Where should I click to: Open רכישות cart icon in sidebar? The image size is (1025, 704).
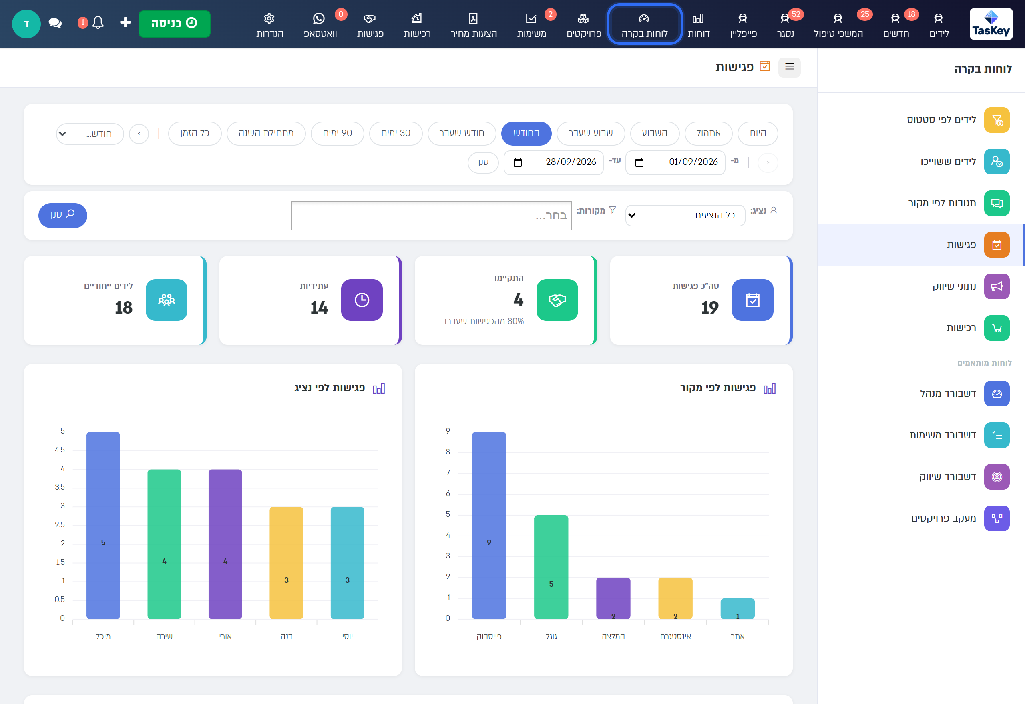[x=997, y=328]
